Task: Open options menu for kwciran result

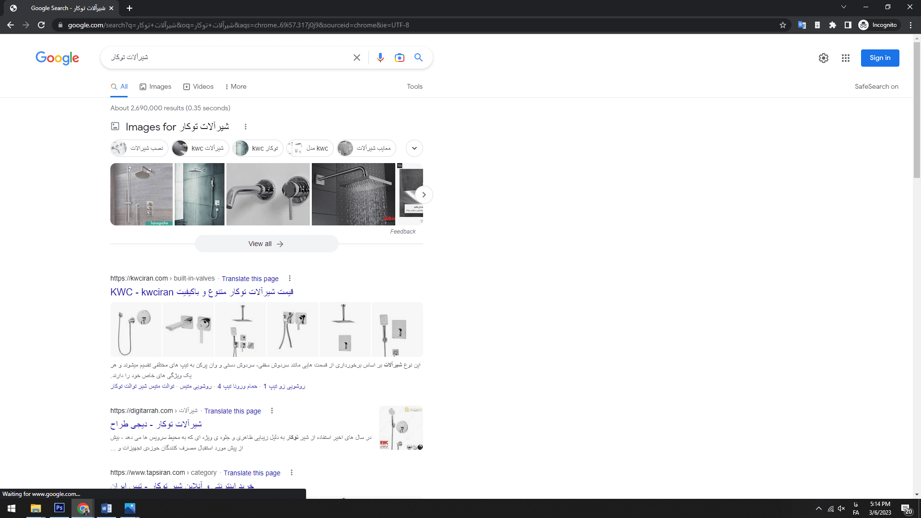Action: pyautogui.click(x=290, y=279)
